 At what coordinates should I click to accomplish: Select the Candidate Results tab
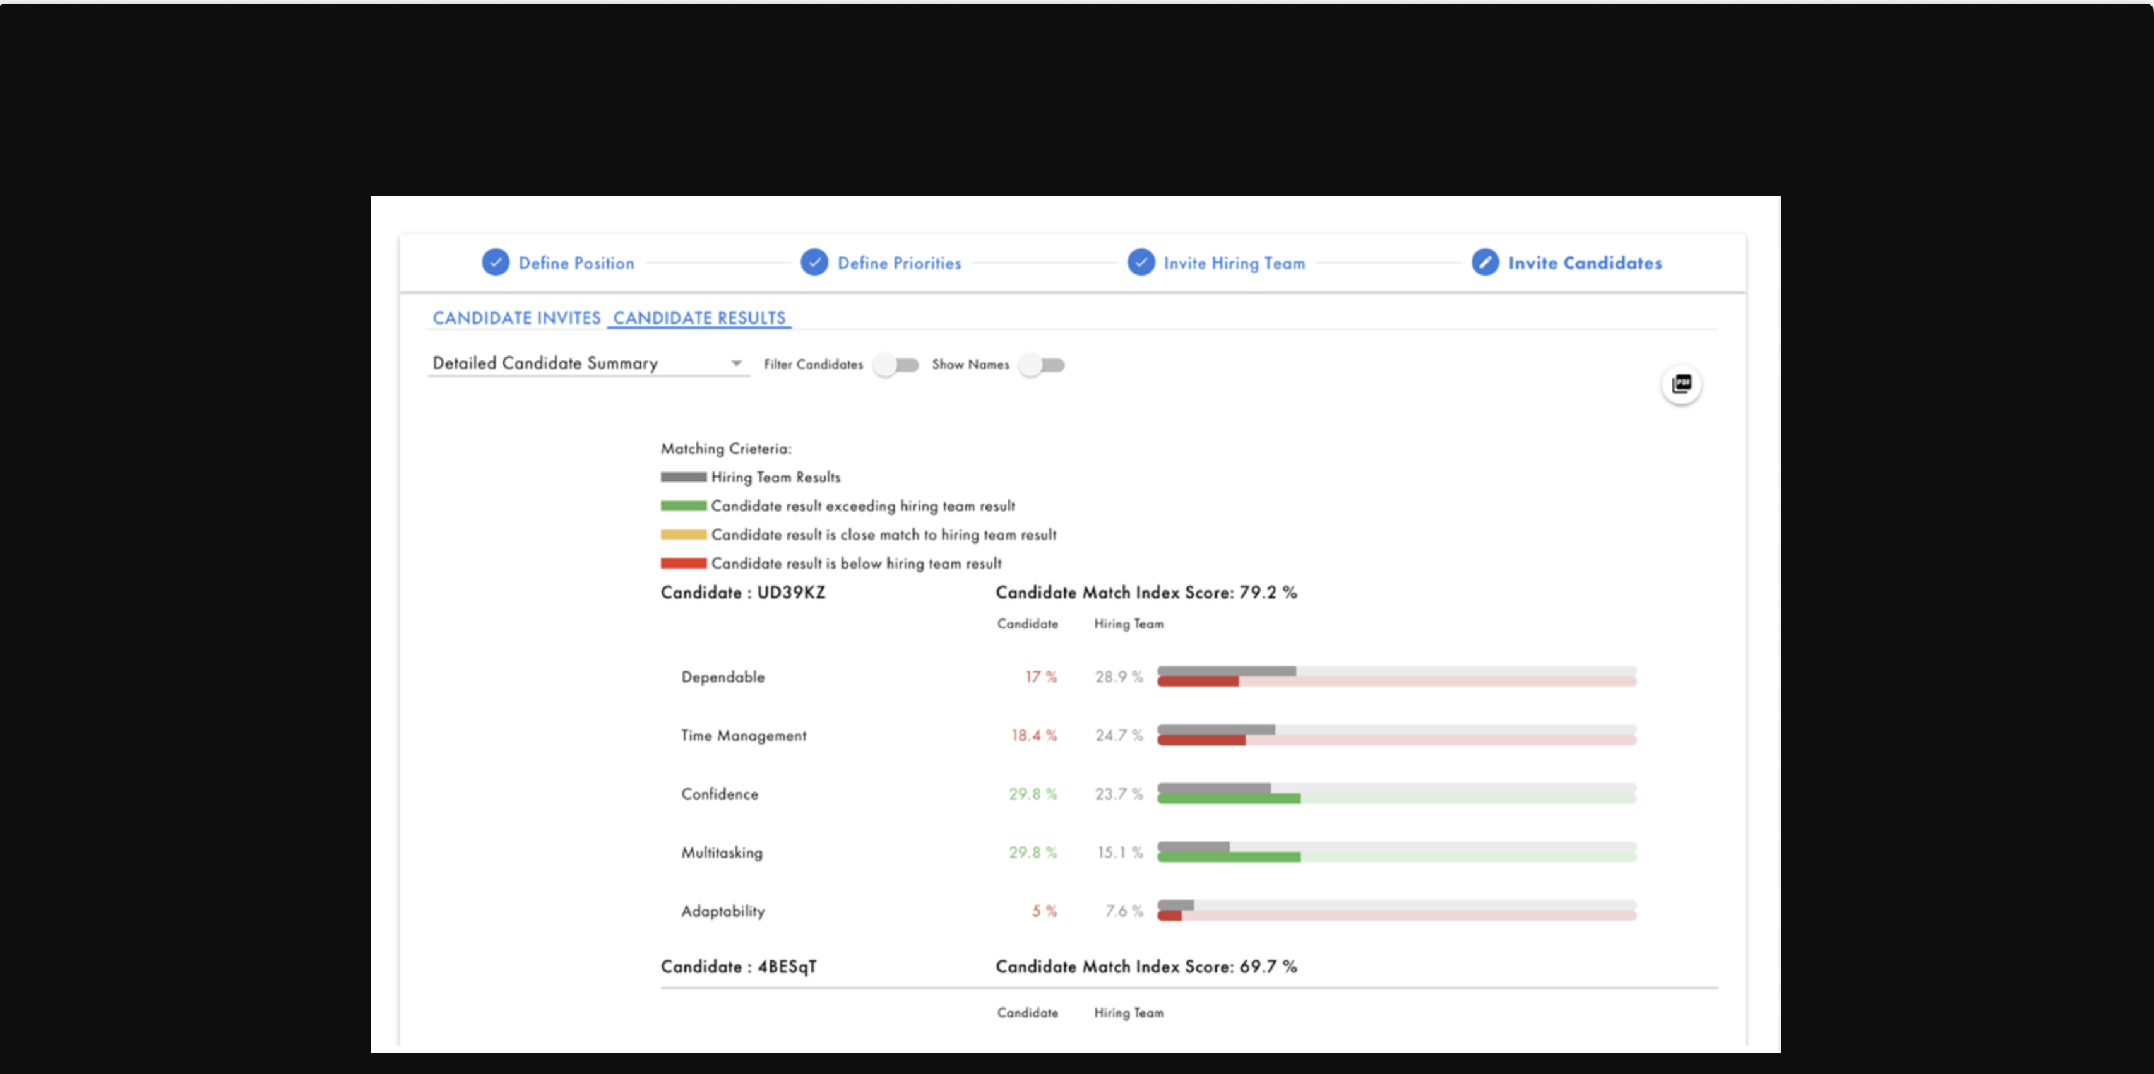[x=699, y=319]
